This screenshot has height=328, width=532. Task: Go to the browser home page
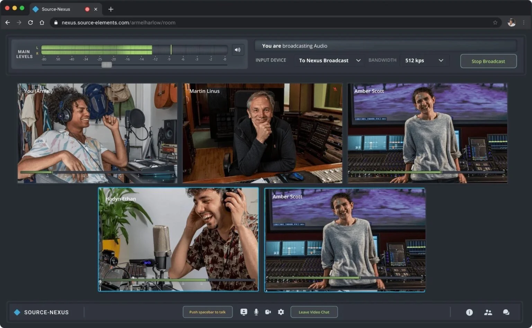(x=42, y=22)
